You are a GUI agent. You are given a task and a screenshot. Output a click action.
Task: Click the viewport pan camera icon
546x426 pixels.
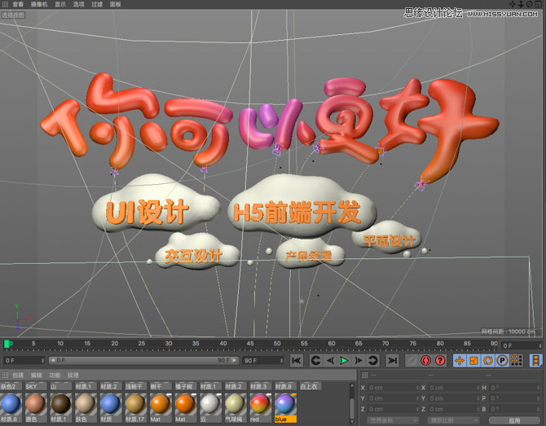tap(513, 4)
